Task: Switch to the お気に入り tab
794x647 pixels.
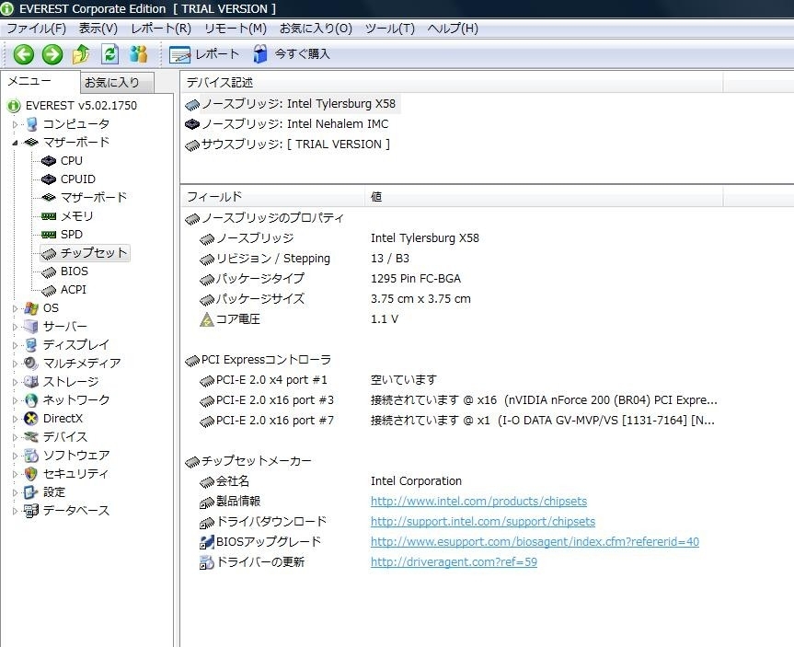Action: pyautogui.click(x=117, y=83)
